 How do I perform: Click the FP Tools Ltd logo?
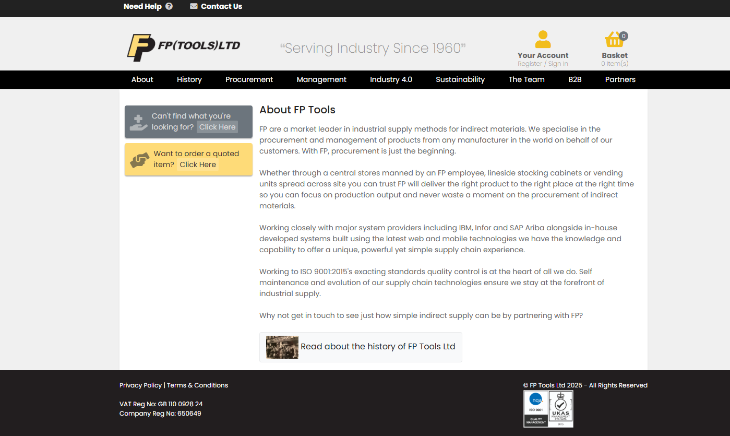(184, 47)
